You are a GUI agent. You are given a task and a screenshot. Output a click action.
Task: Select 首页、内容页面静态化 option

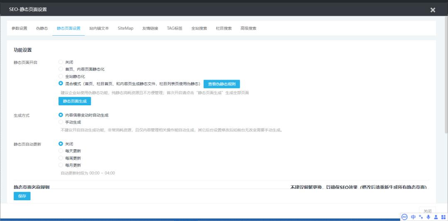click(61, 69)
